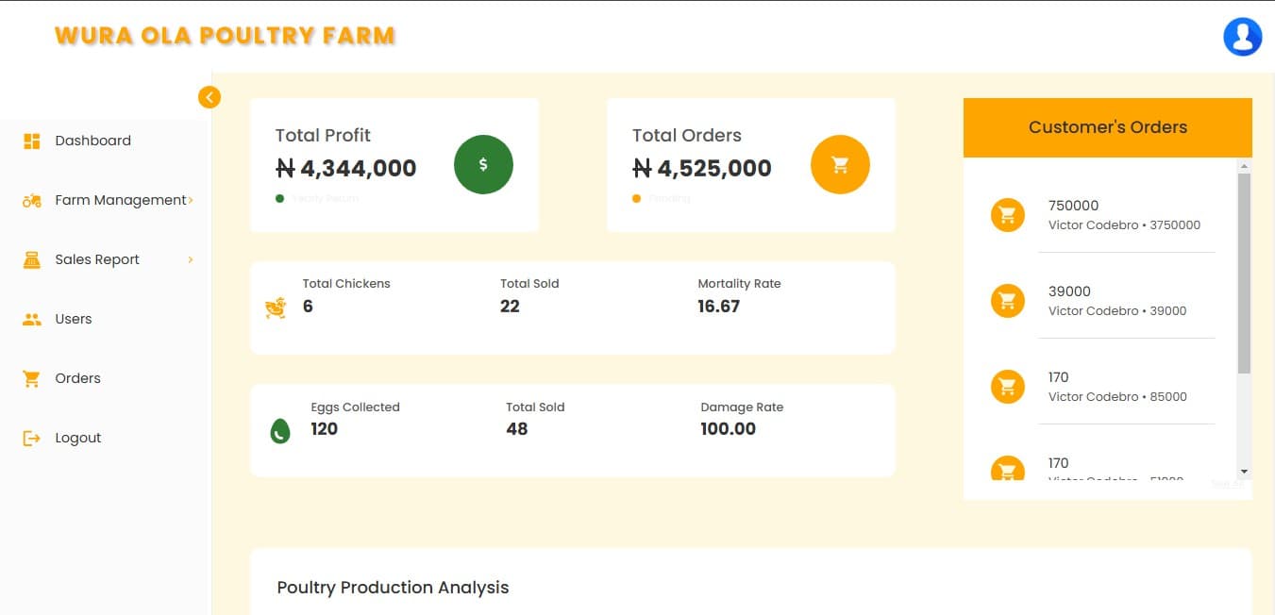Click the green status dot under Total Profit

point(279,198)
